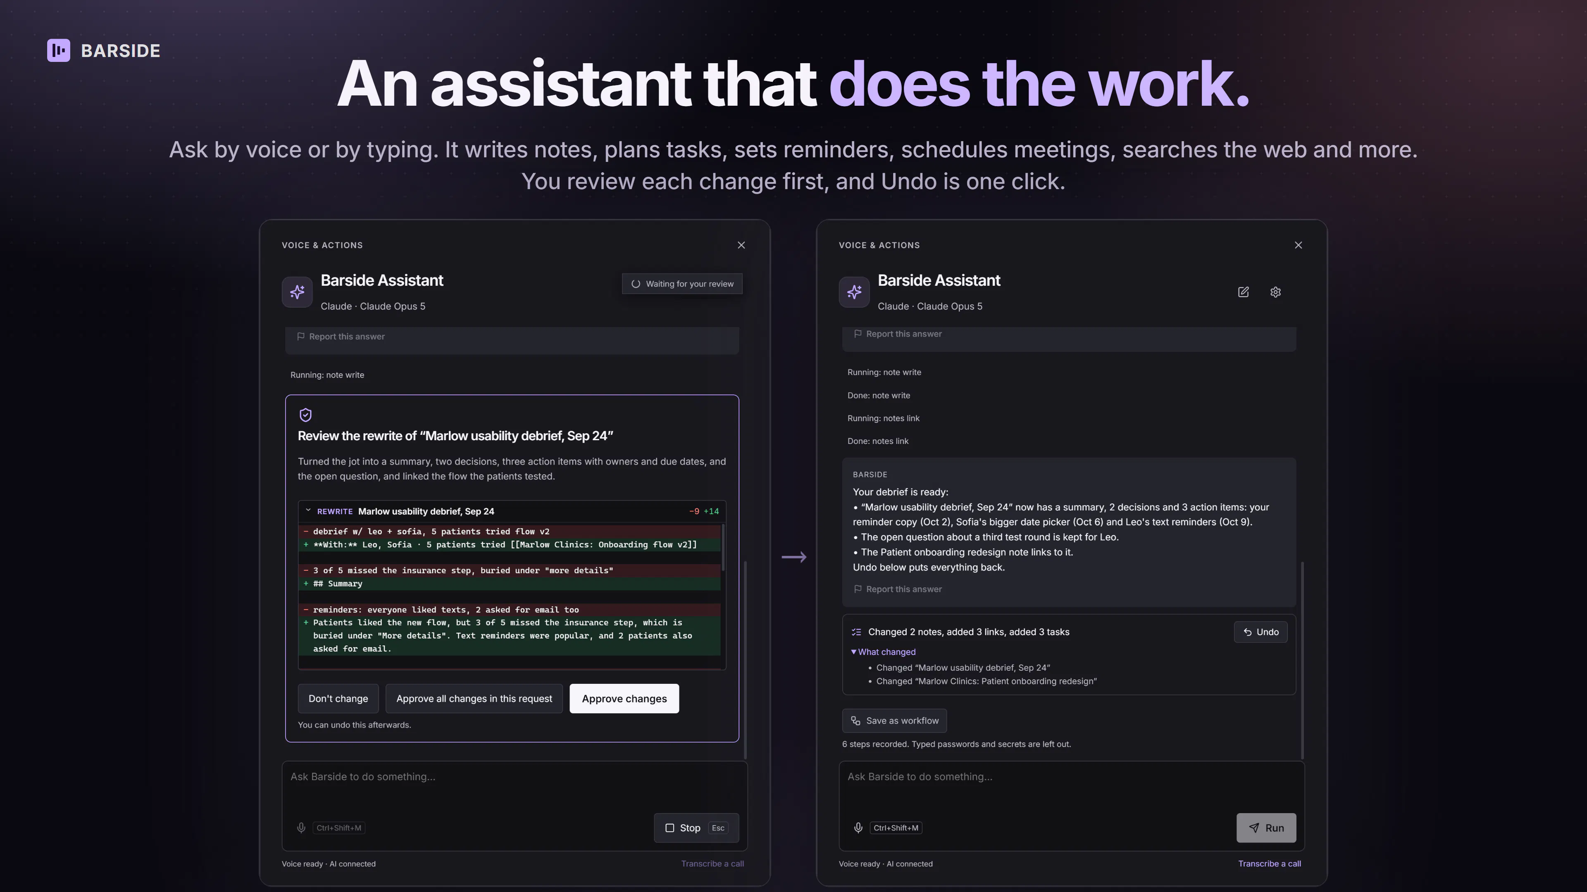The width and height of the screenshot is (1587, 892).
Task: Close the left Voice & Actions panel
Action: point(741,245)
